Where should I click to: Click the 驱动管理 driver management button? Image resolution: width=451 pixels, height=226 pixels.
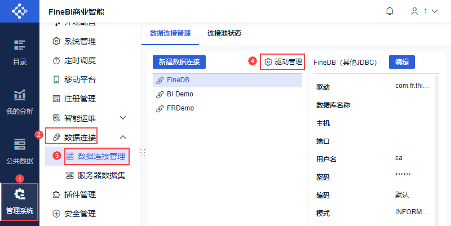click(284, 62)
